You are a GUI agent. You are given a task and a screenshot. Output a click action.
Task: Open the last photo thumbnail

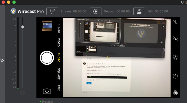click(x=47, y=26)
